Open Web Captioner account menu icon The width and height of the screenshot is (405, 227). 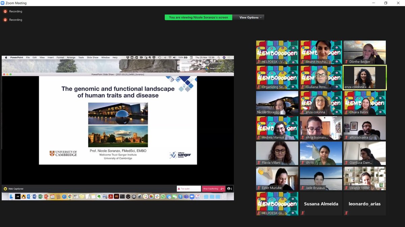click(229, 189)
